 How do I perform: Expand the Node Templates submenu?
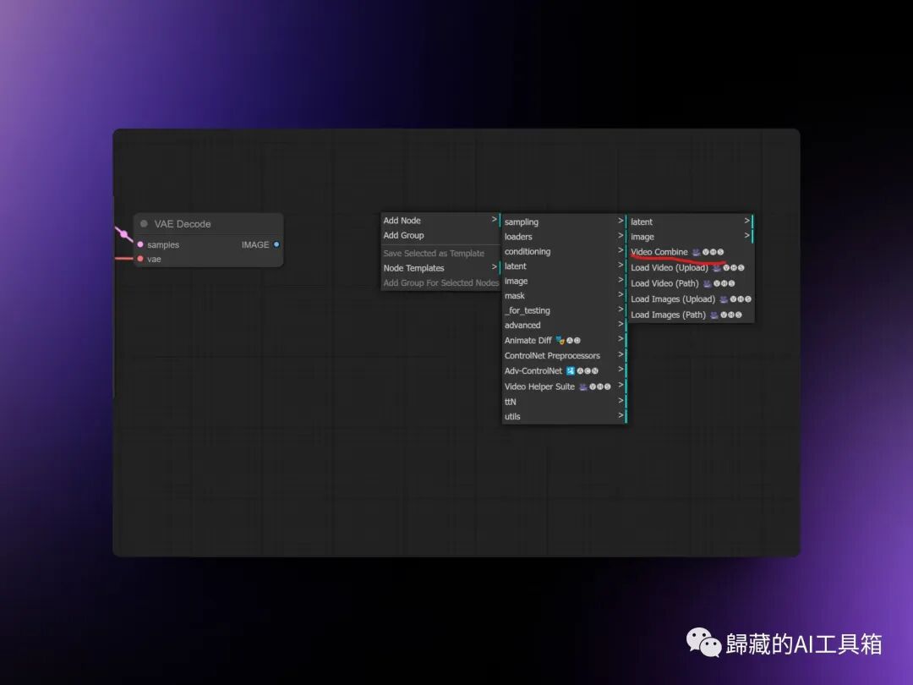point(440,268)
